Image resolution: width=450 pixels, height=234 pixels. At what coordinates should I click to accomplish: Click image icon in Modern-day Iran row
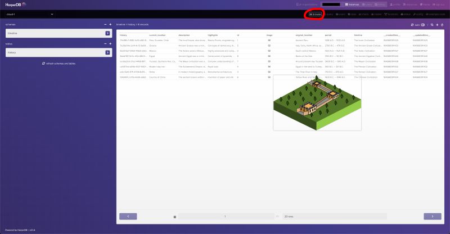coord(269,66)
